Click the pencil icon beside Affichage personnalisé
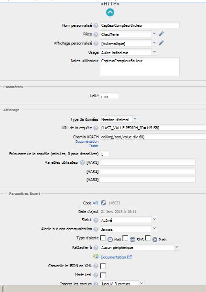This screenshot has width=206, height=292. click(x=161, y=43)
